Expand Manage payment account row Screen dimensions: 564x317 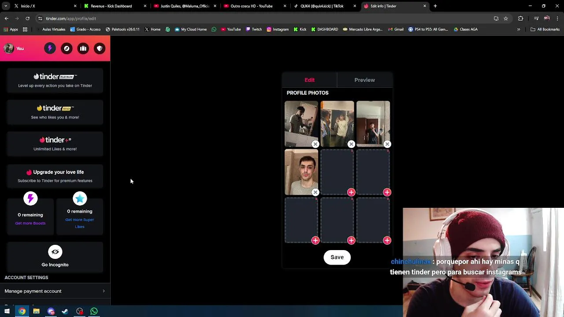coord(55,291)
